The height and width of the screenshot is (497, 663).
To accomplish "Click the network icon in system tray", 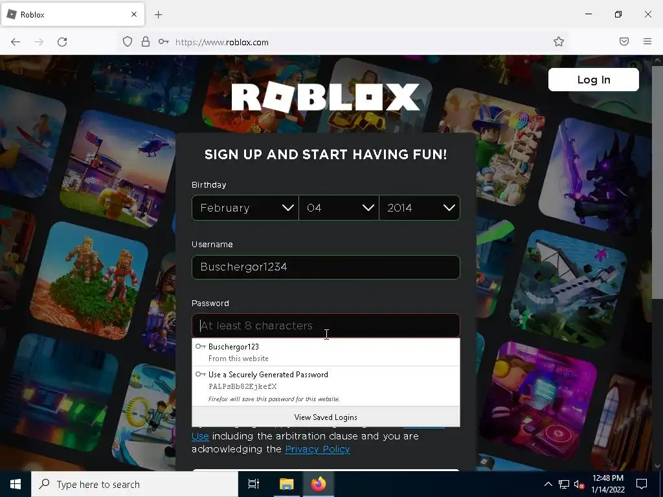I will 564,484.
